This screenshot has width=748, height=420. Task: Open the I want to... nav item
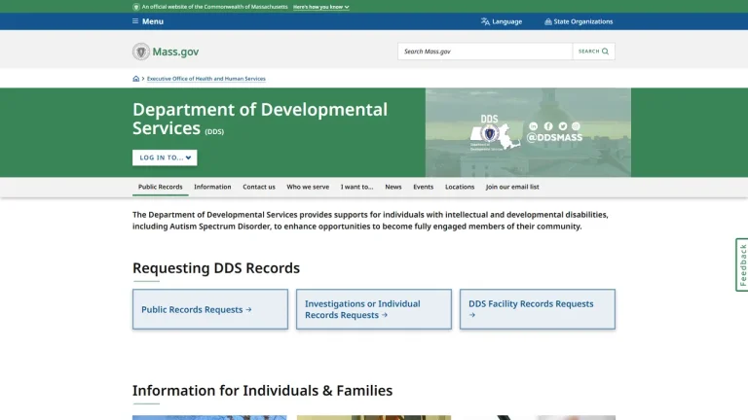coord(356,187)
